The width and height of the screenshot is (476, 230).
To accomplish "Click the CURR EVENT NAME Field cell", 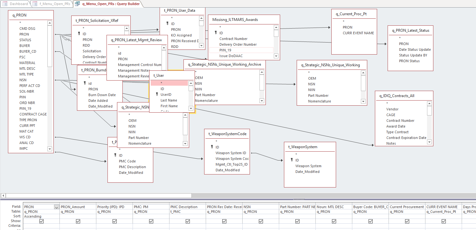I will [444, 207].
